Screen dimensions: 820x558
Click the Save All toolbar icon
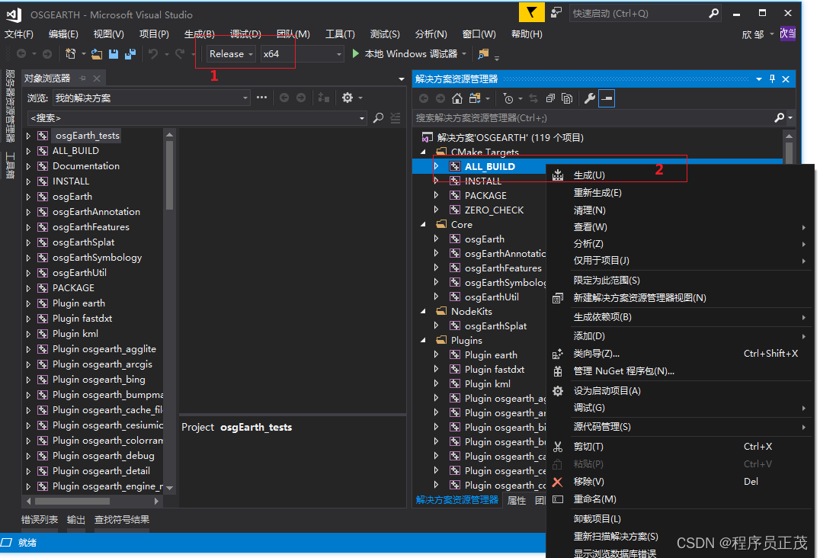[130, 54]
